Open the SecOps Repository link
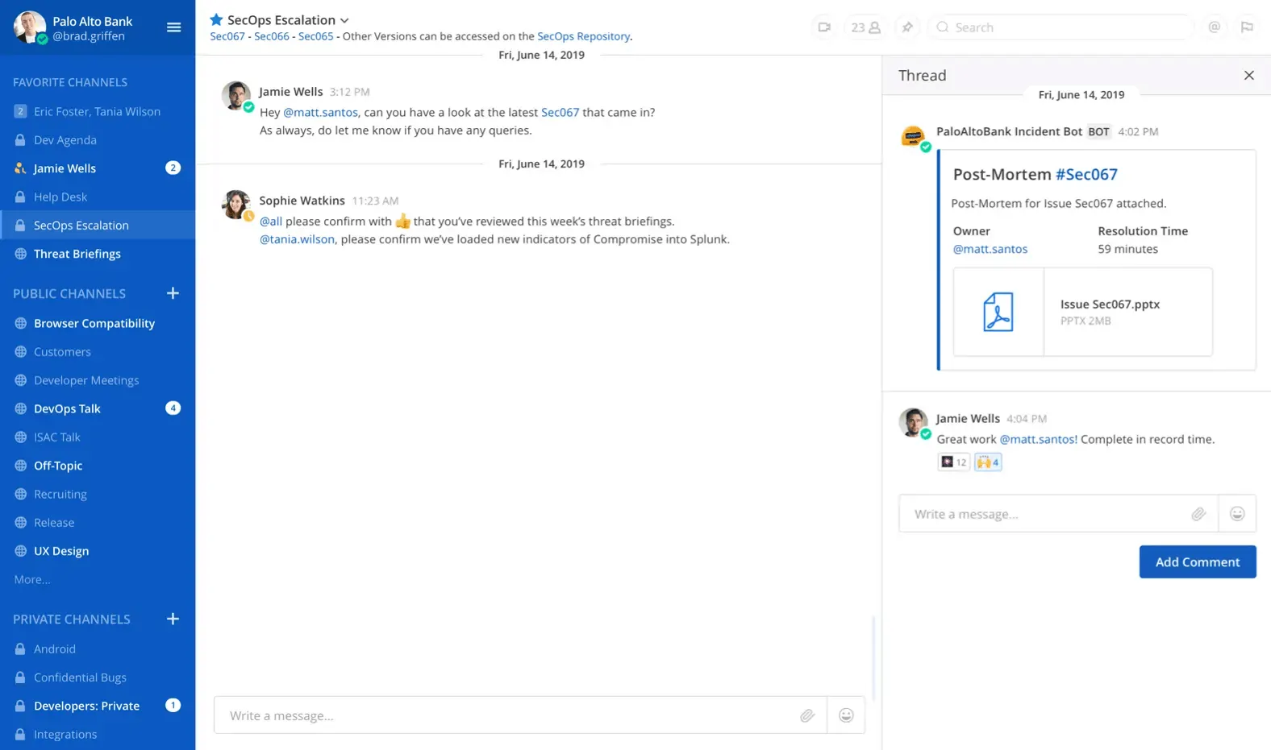1271x750 pixels. [x=583, y=36]
